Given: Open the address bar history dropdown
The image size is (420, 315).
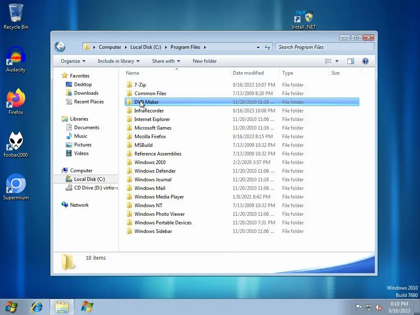Looking at the screenshot, I should [x=258, y=48].
